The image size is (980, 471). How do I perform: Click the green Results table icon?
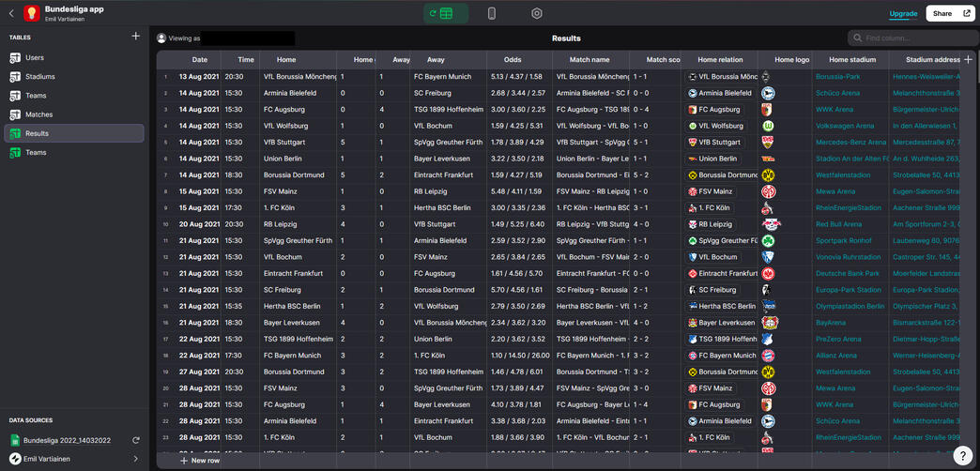(16, 133)
